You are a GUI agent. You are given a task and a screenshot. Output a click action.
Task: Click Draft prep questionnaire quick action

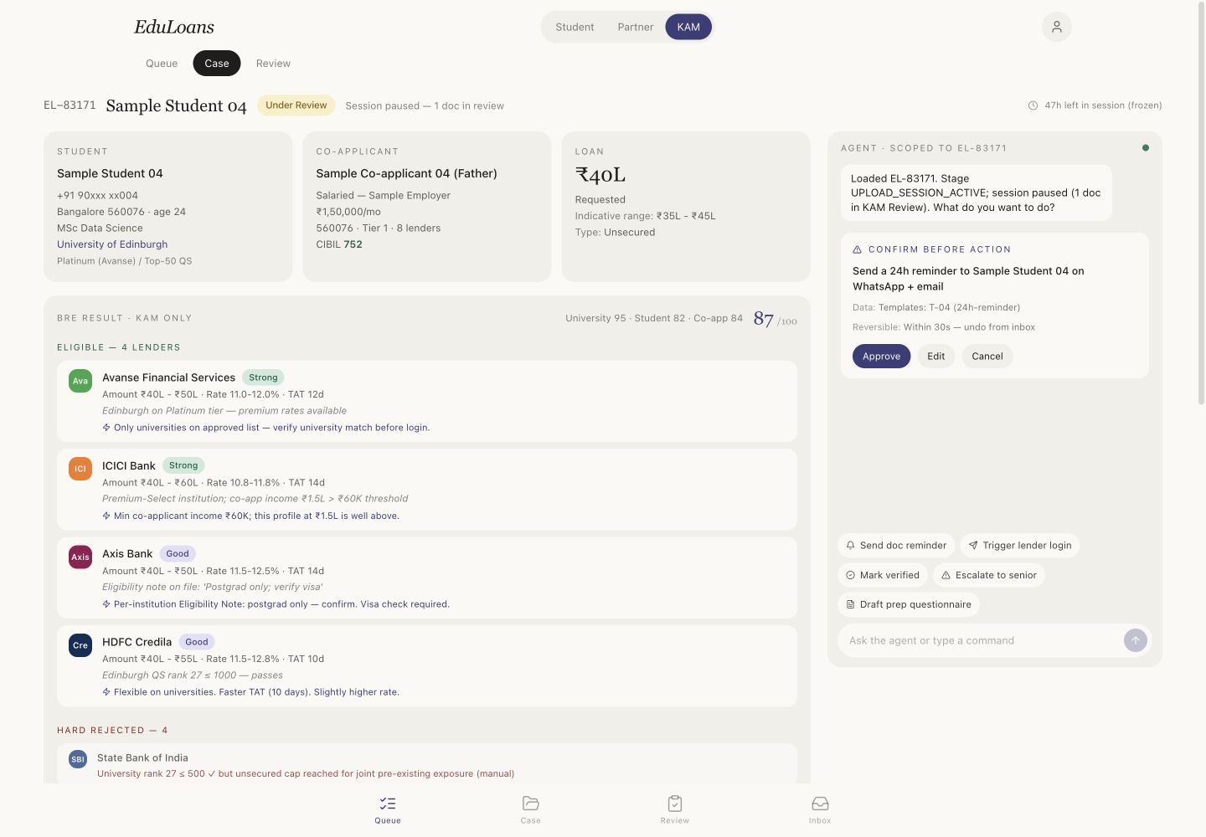pos(909,604)
